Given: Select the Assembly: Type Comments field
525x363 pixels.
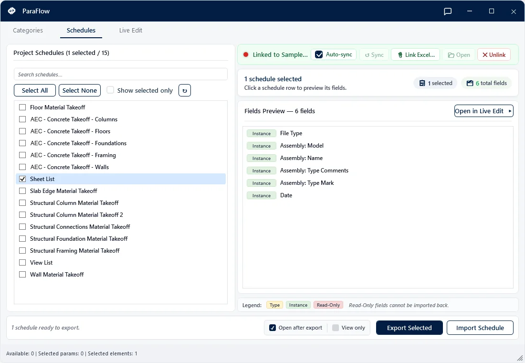Looking at the screenshot, I should pos(378,171).
